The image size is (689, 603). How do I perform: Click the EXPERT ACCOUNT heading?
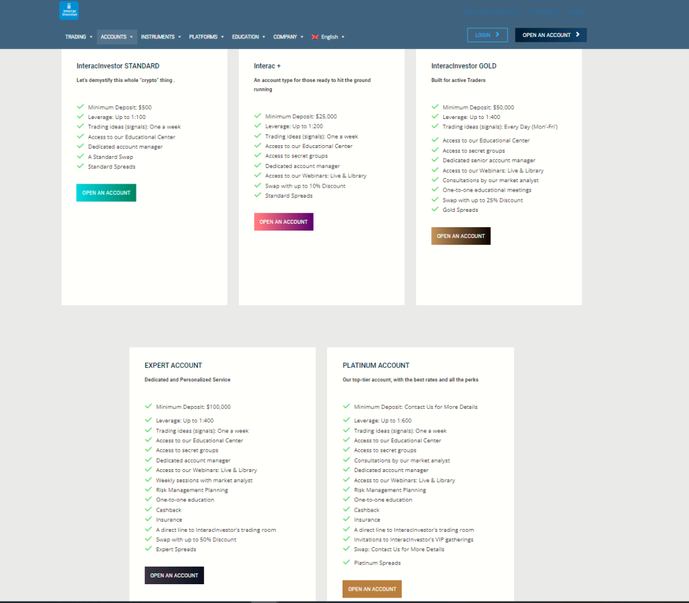[x=173, y=365]
